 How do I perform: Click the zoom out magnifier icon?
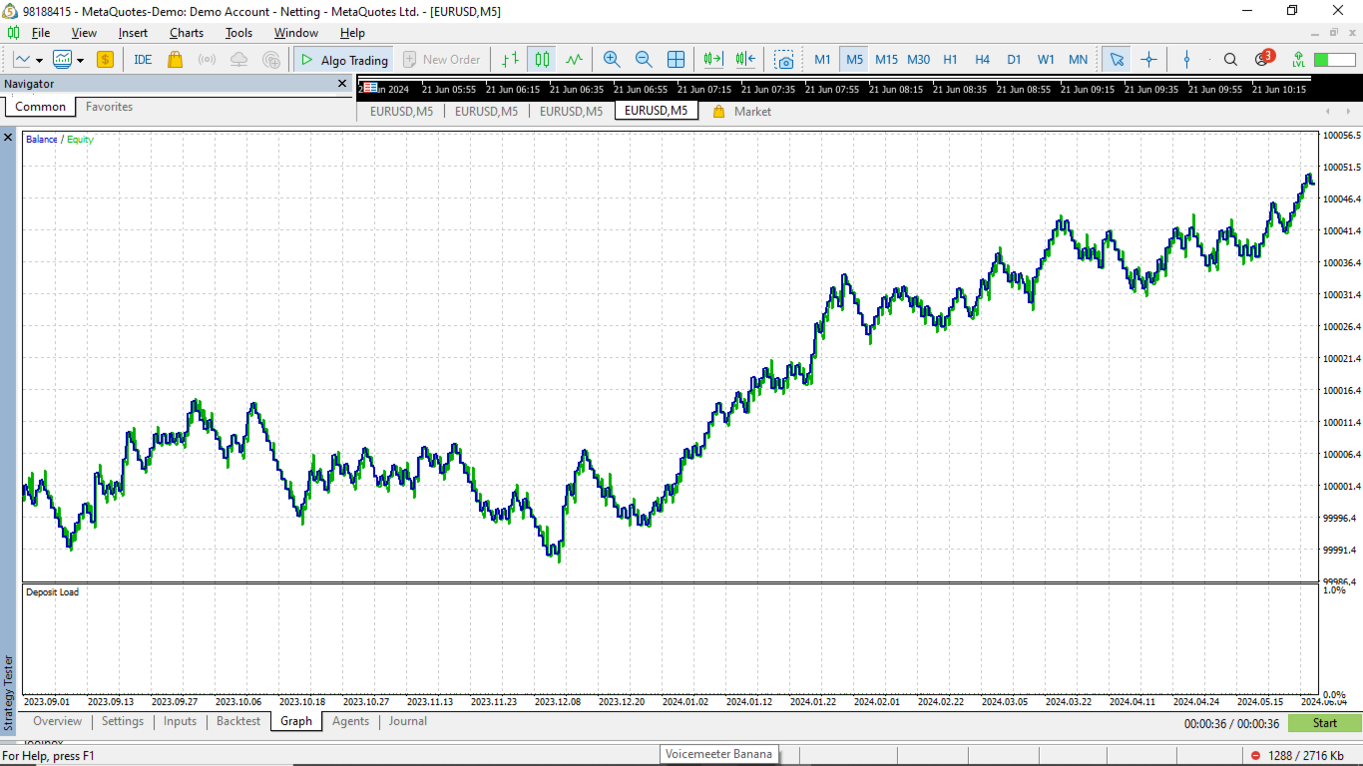click(x=644, y=60)
